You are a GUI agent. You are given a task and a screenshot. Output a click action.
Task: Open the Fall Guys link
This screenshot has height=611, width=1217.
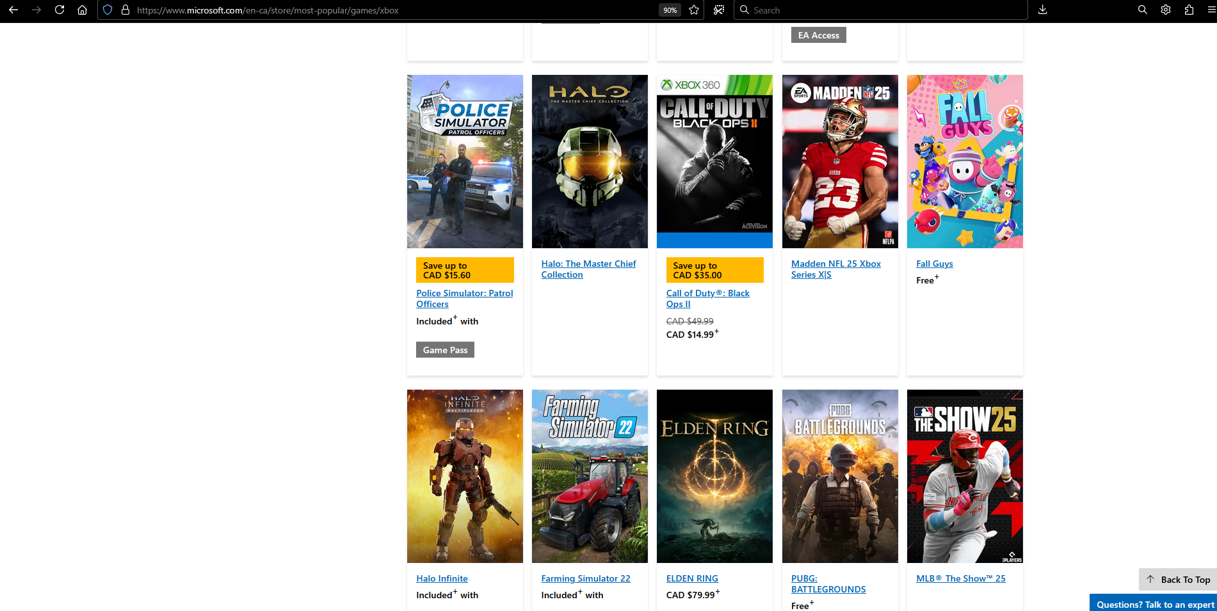(x=935, y=264)
